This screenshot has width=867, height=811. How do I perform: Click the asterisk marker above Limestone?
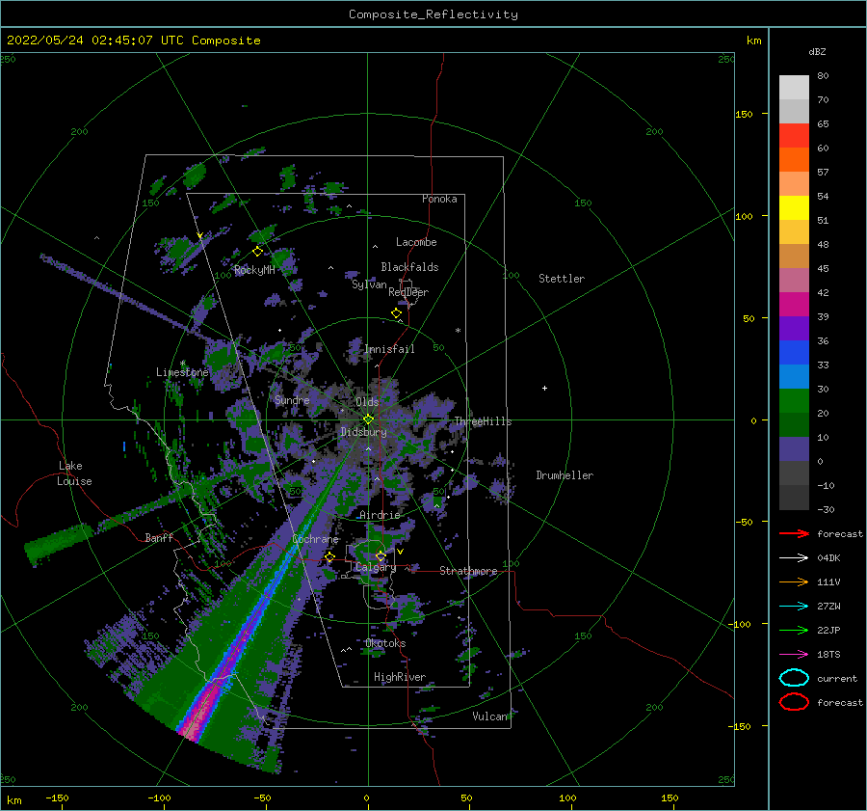(183, 364)
